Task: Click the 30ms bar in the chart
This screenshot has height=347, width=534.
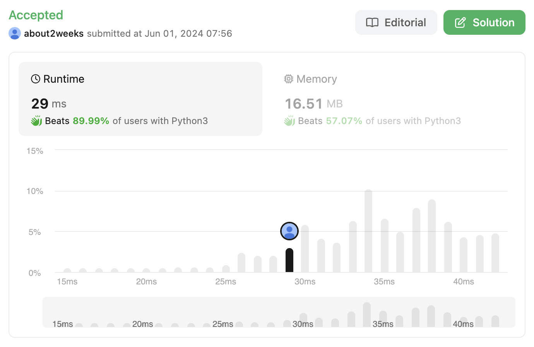Action: [305, 249]
